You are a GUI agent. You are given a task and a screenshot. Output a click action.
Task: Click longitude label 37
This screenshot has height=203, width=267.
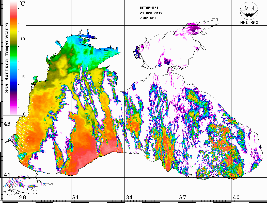[183, 197]
